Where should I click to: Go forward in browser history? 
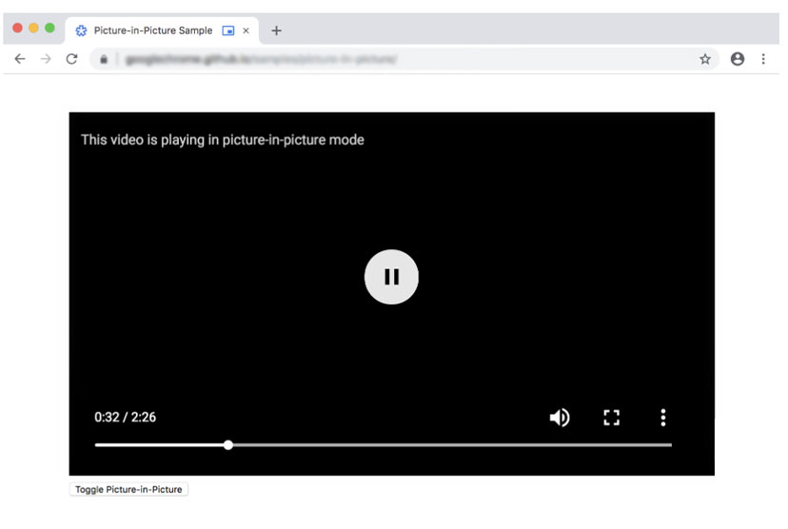[46, 59]
